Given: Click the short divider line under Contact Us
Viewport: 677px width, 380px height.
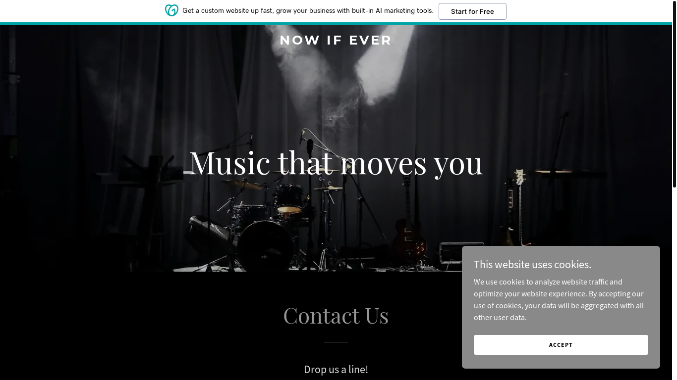Looking at the screenshot, I should pyautogui.click(x=336, y=342).
